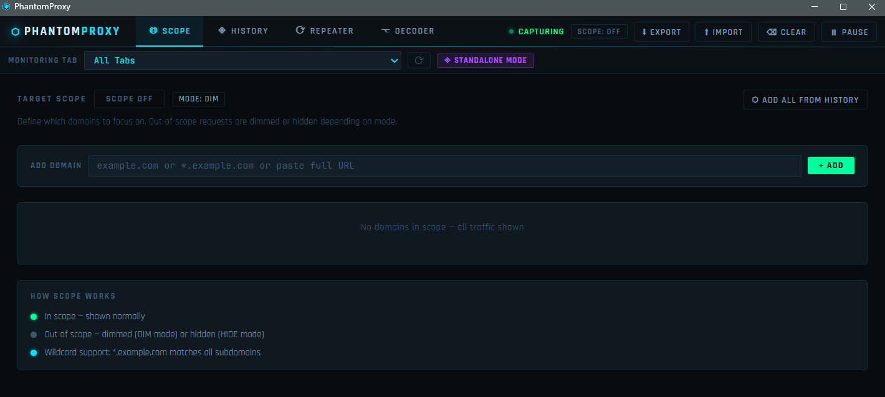Click the Capturing status indicator
Viewport: 885px width, 397px height.
[x=536, y=32]
